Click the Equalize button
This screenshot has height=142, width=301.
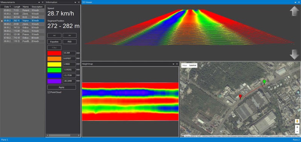[x=54, y=42]
